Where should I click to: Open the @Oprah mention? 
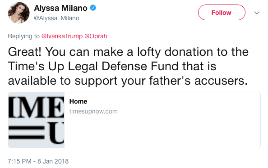point(96,36)
